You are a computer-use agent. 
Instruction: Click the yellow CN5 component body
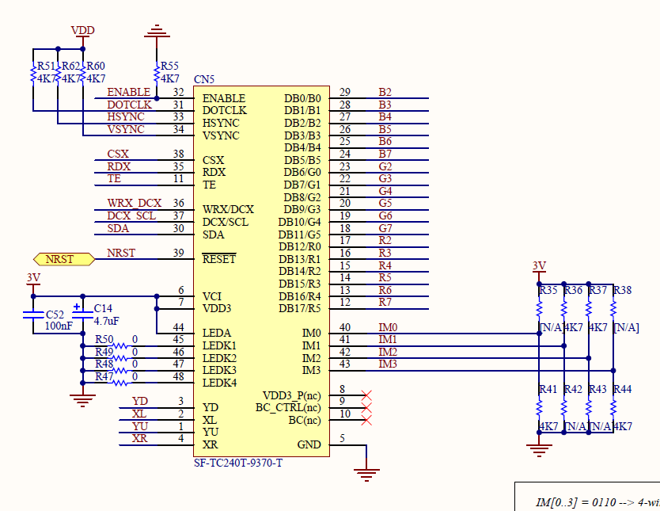point(261,271)
